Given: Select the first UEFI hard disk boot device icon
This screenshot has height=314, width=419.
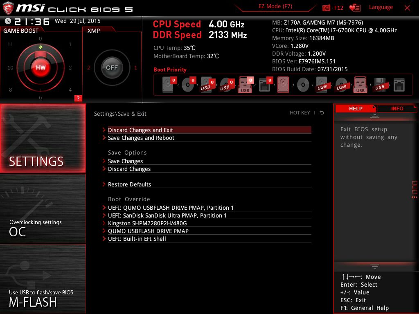Looking at the screenshot, I should click(x=169, y=85).
